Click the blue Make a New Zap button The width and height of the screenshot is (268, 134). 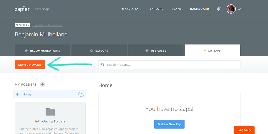[x=169, y=124]
